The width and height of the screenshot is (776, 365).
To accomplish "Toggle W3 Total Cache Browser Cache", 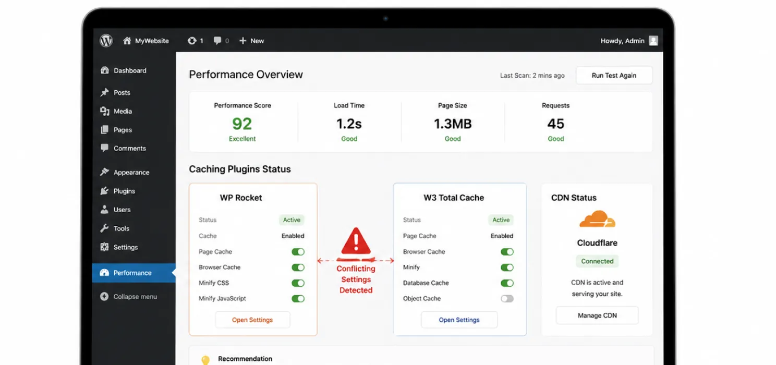I will click(x=507, y=252).
